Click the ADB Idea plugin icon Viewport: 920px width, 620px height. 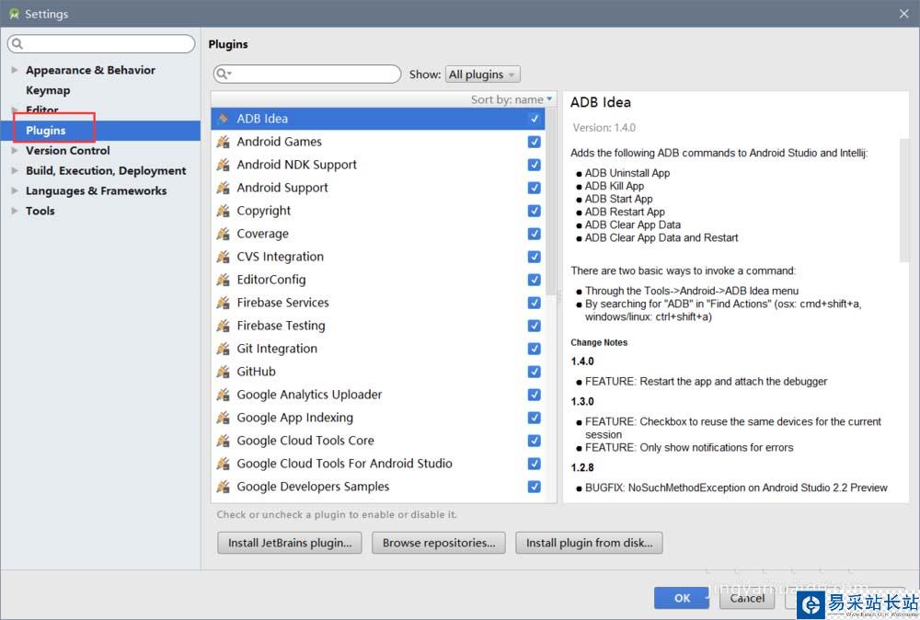tap(222, 119)
